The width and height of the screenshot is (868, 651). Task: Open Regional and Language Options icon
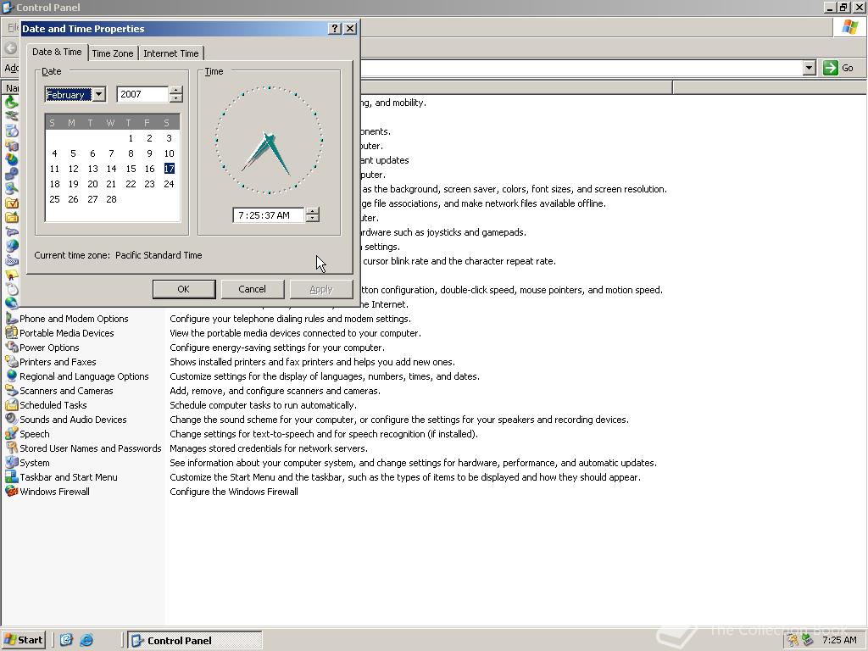tap(12, 376)
